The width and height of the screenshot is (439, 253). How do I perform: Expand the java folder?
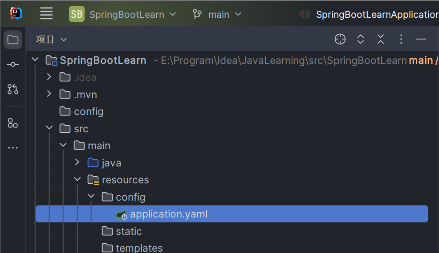click(x=77, y=162)
